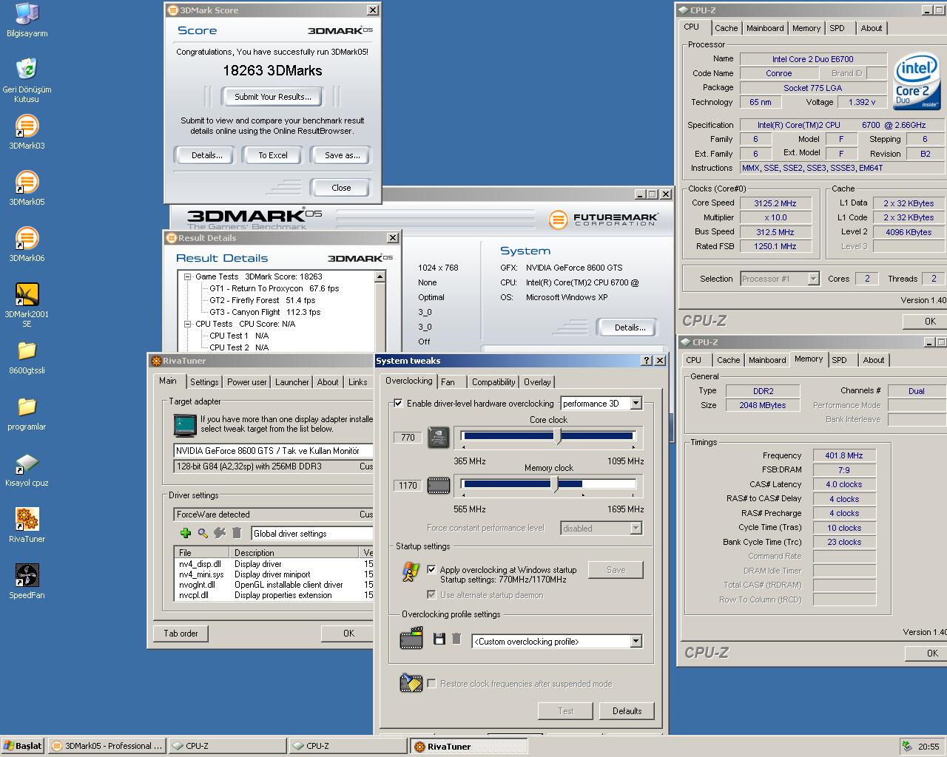Click the restore clock frequencies icon
947x757 pixels.
[x=411, y=682]
